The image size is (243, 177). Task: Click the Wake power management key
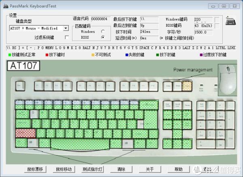click(168, 86)
